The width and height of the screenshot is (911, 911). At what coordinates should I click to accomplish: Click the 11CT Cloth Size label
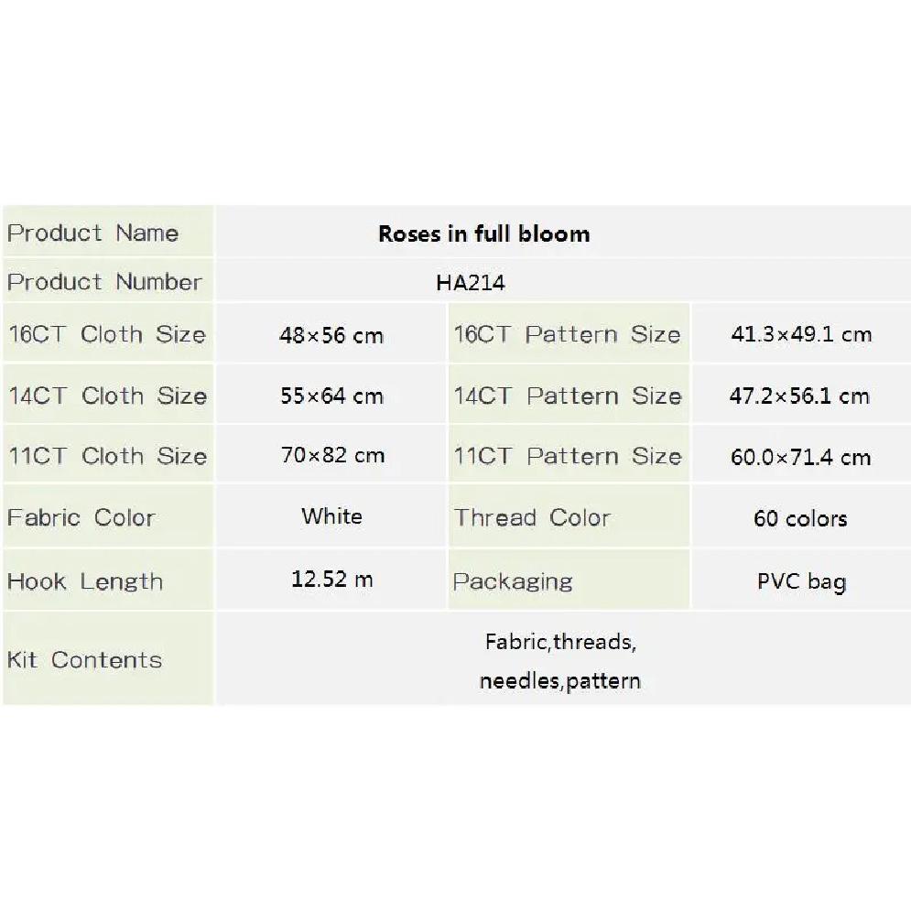[107, 456]
